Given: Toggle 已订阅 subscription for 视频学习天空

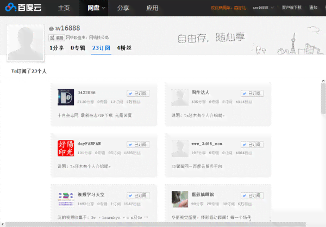Looking at the screenshot, I should [138, 195].
